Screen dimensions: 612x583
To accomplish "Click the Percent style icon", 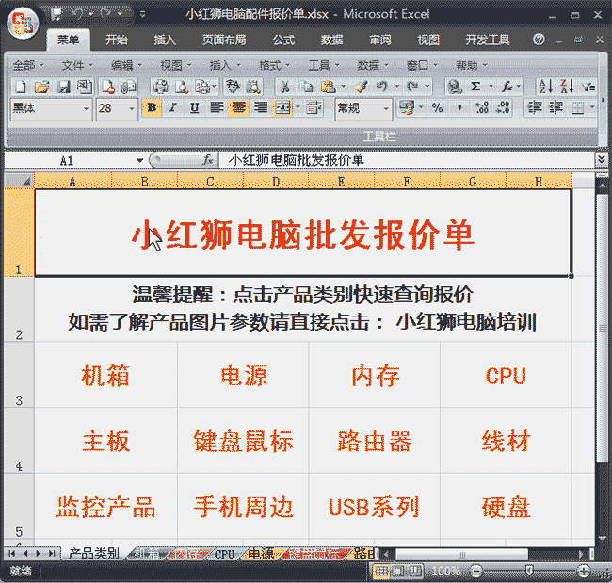I will pos(437,107).
